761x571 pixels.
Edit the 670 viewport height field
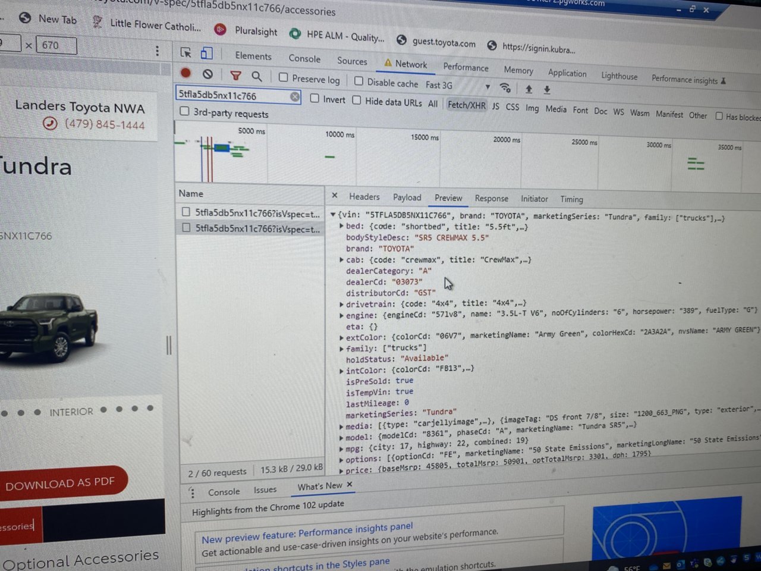(56, 45)
